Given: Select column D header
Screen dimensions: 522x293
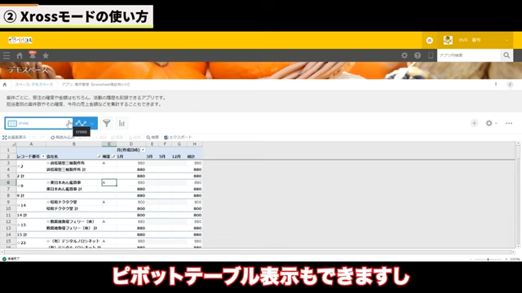Looking at the screenshot, I should coord(130,144).
